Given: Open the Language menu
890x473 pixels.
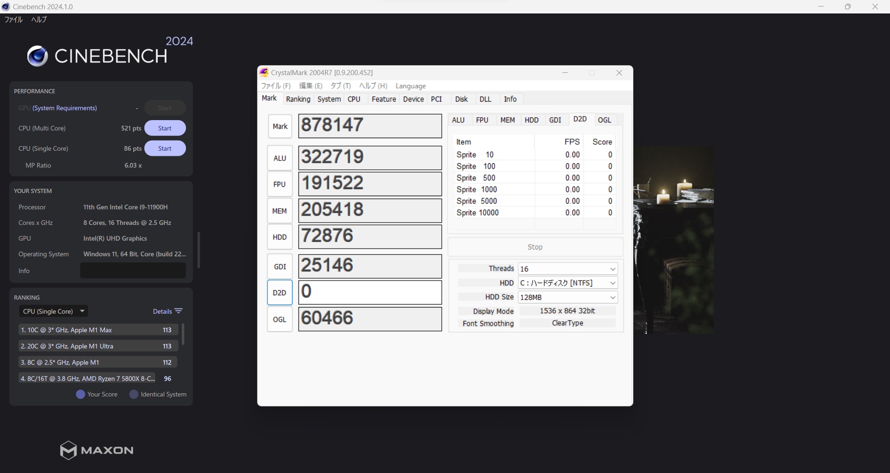Looking at the screenshot, I should point(410,86).
